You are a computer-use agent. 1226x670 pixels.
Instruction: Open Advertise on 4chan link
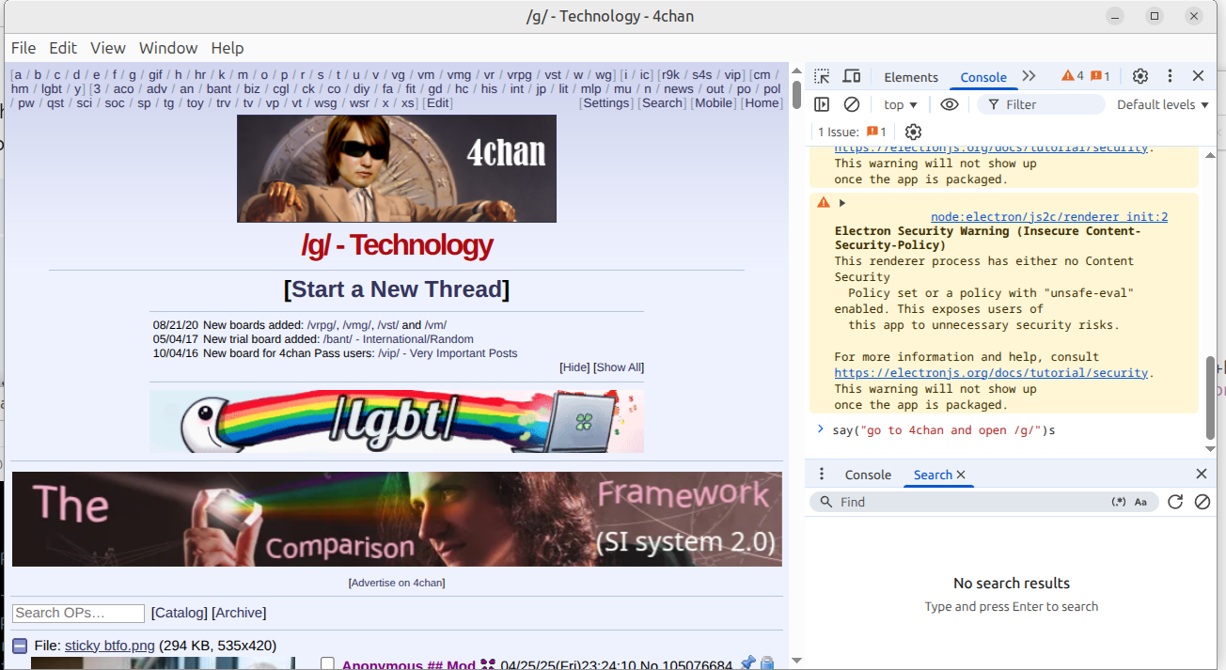(x=397, y=583)
